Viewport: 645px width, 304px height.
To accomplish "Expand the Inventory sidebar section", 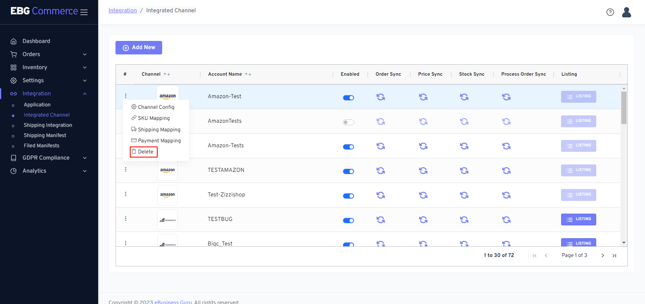I will (49, 68).
